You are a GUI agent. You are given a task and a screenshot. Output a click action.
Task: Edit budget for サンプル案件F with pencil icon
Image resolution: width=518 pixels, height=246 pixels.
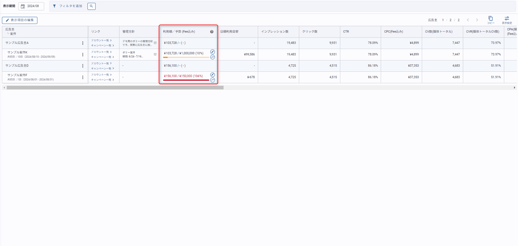click(213, 74)
